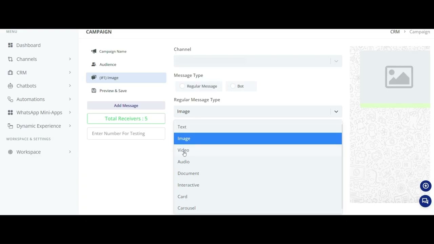Go to Audience step
Screen dimensions: 434x244
pos(126,64)
